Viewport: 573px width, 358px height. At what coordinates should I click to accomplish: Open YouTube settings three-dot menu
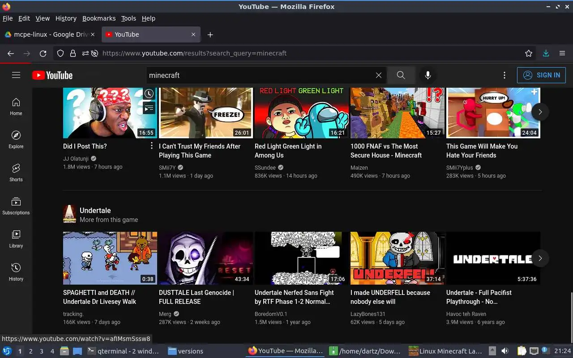pyautogui.click(x=505, y=75)
